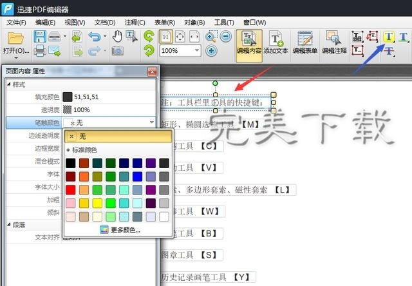Image resolution: width=412 pixels, height=286 pixels.
Task: Click the snapshot camera tool
Action: [x=117, y=51]
